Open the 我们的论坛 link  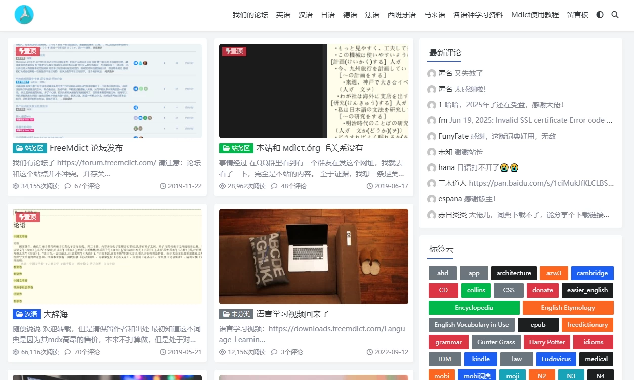click(x=250, y=15)
